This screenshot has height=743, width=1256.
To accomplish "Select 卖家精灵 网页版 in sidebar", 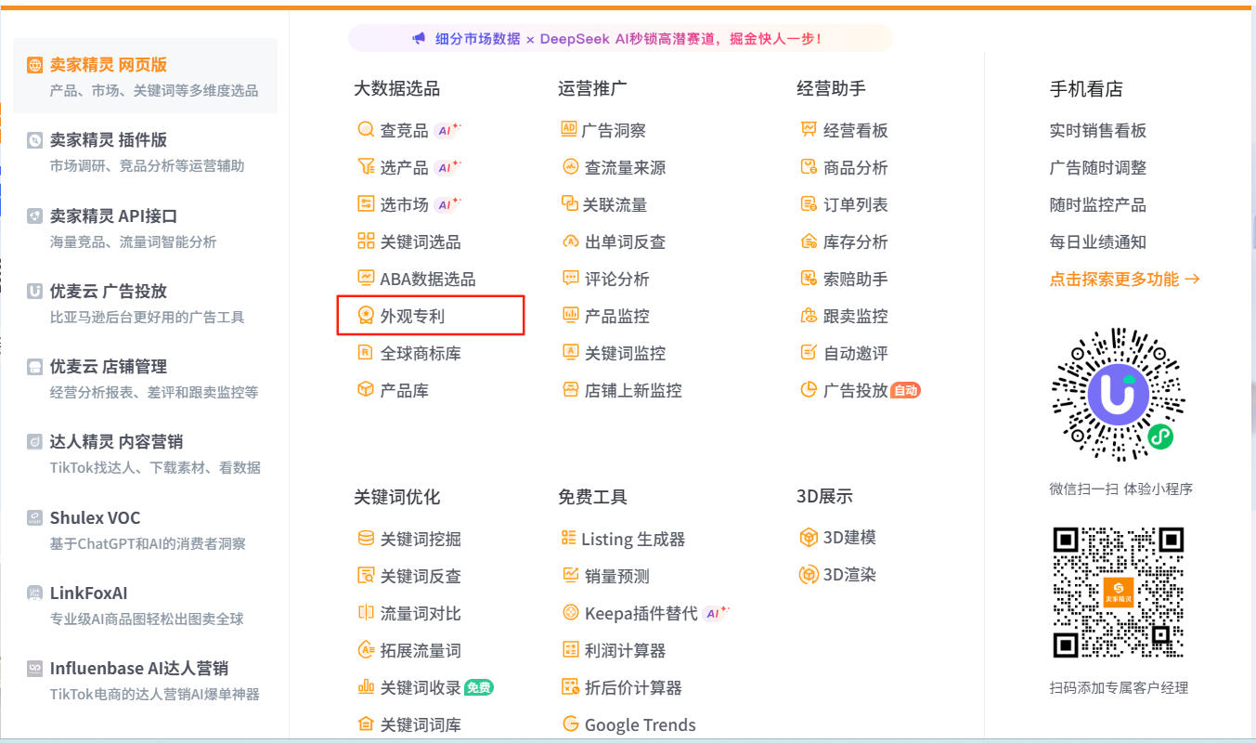I will coord(146,76).
